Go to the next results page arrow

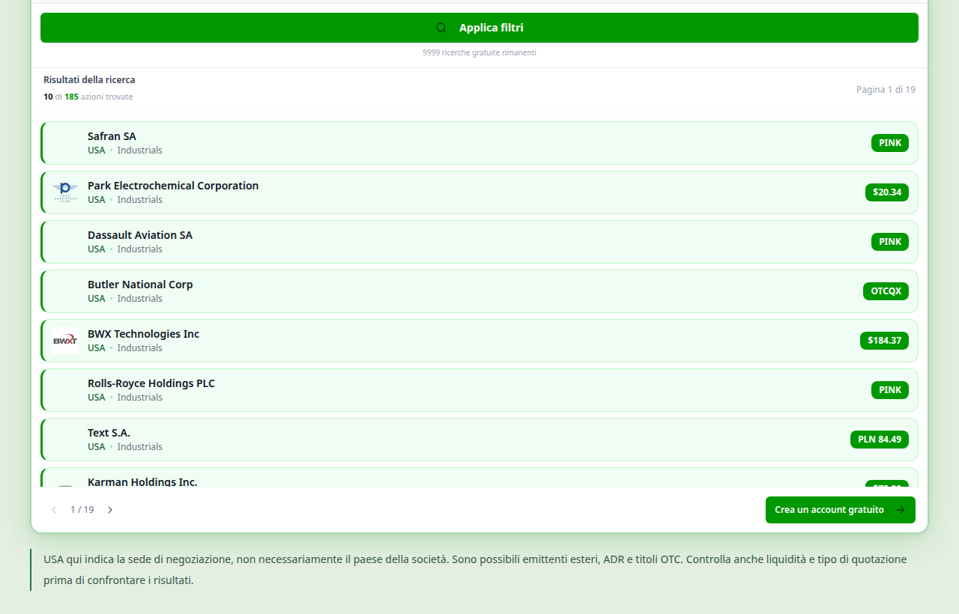point(110,510)
